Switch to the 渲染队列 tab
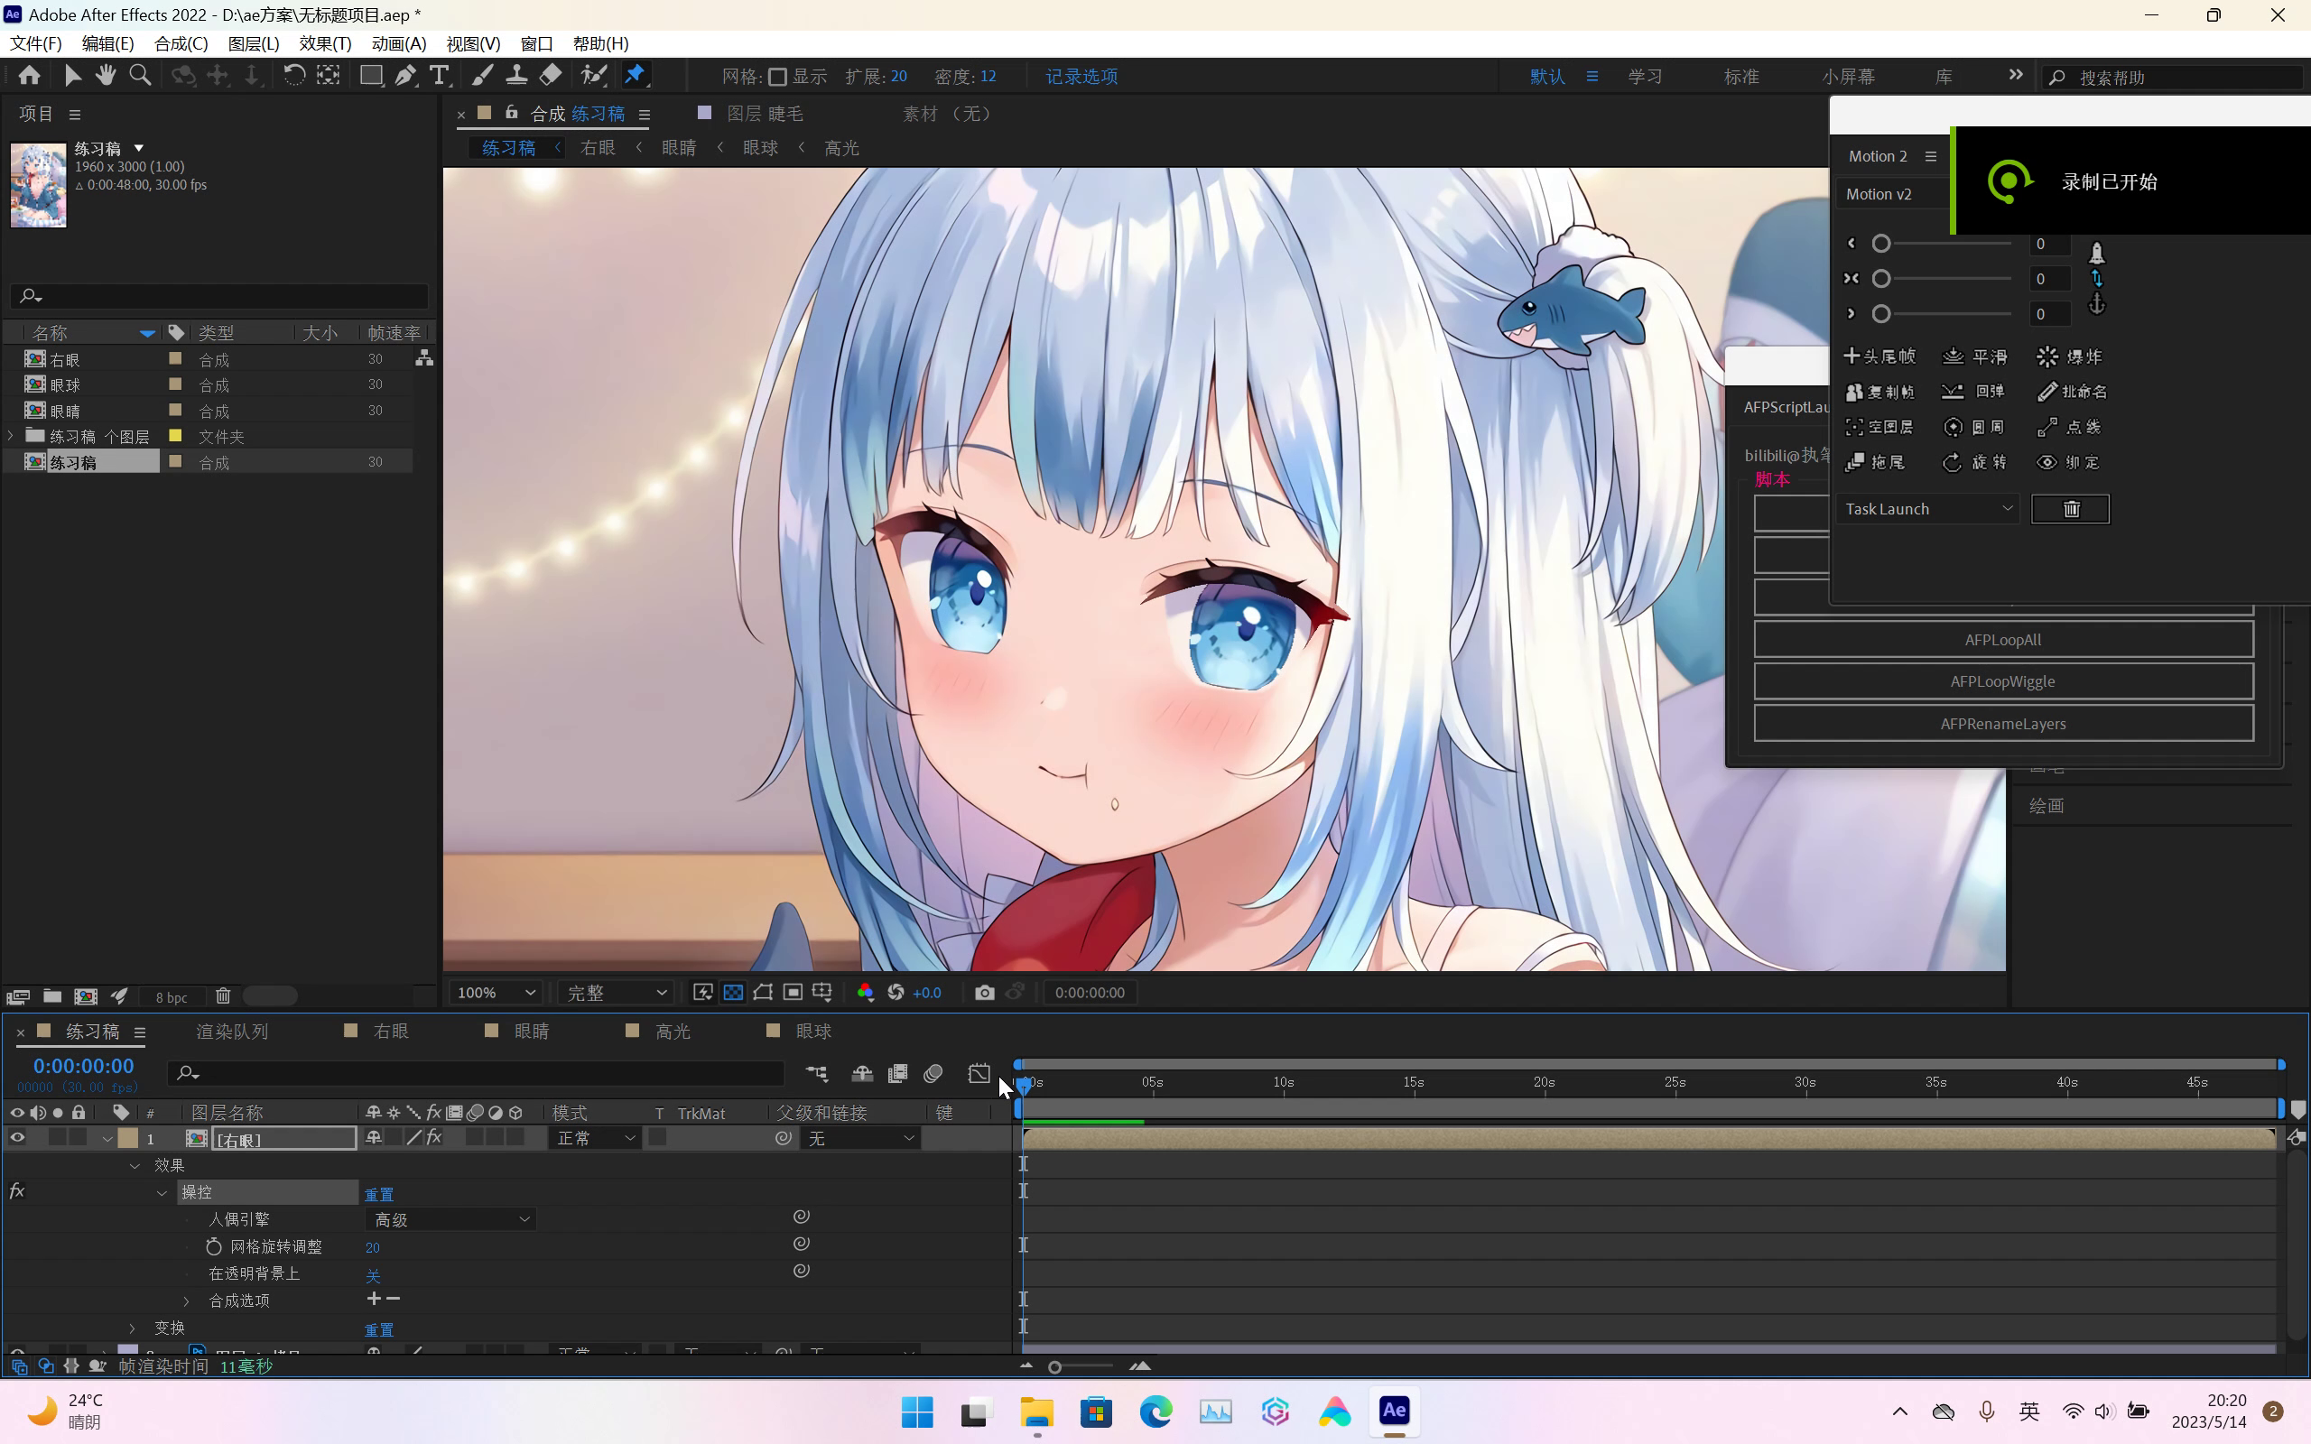 coord(232,1032)
